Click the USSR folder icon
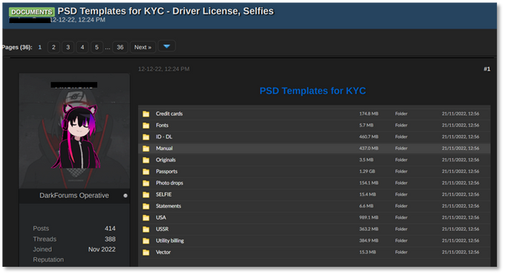 tap(146, 229)
